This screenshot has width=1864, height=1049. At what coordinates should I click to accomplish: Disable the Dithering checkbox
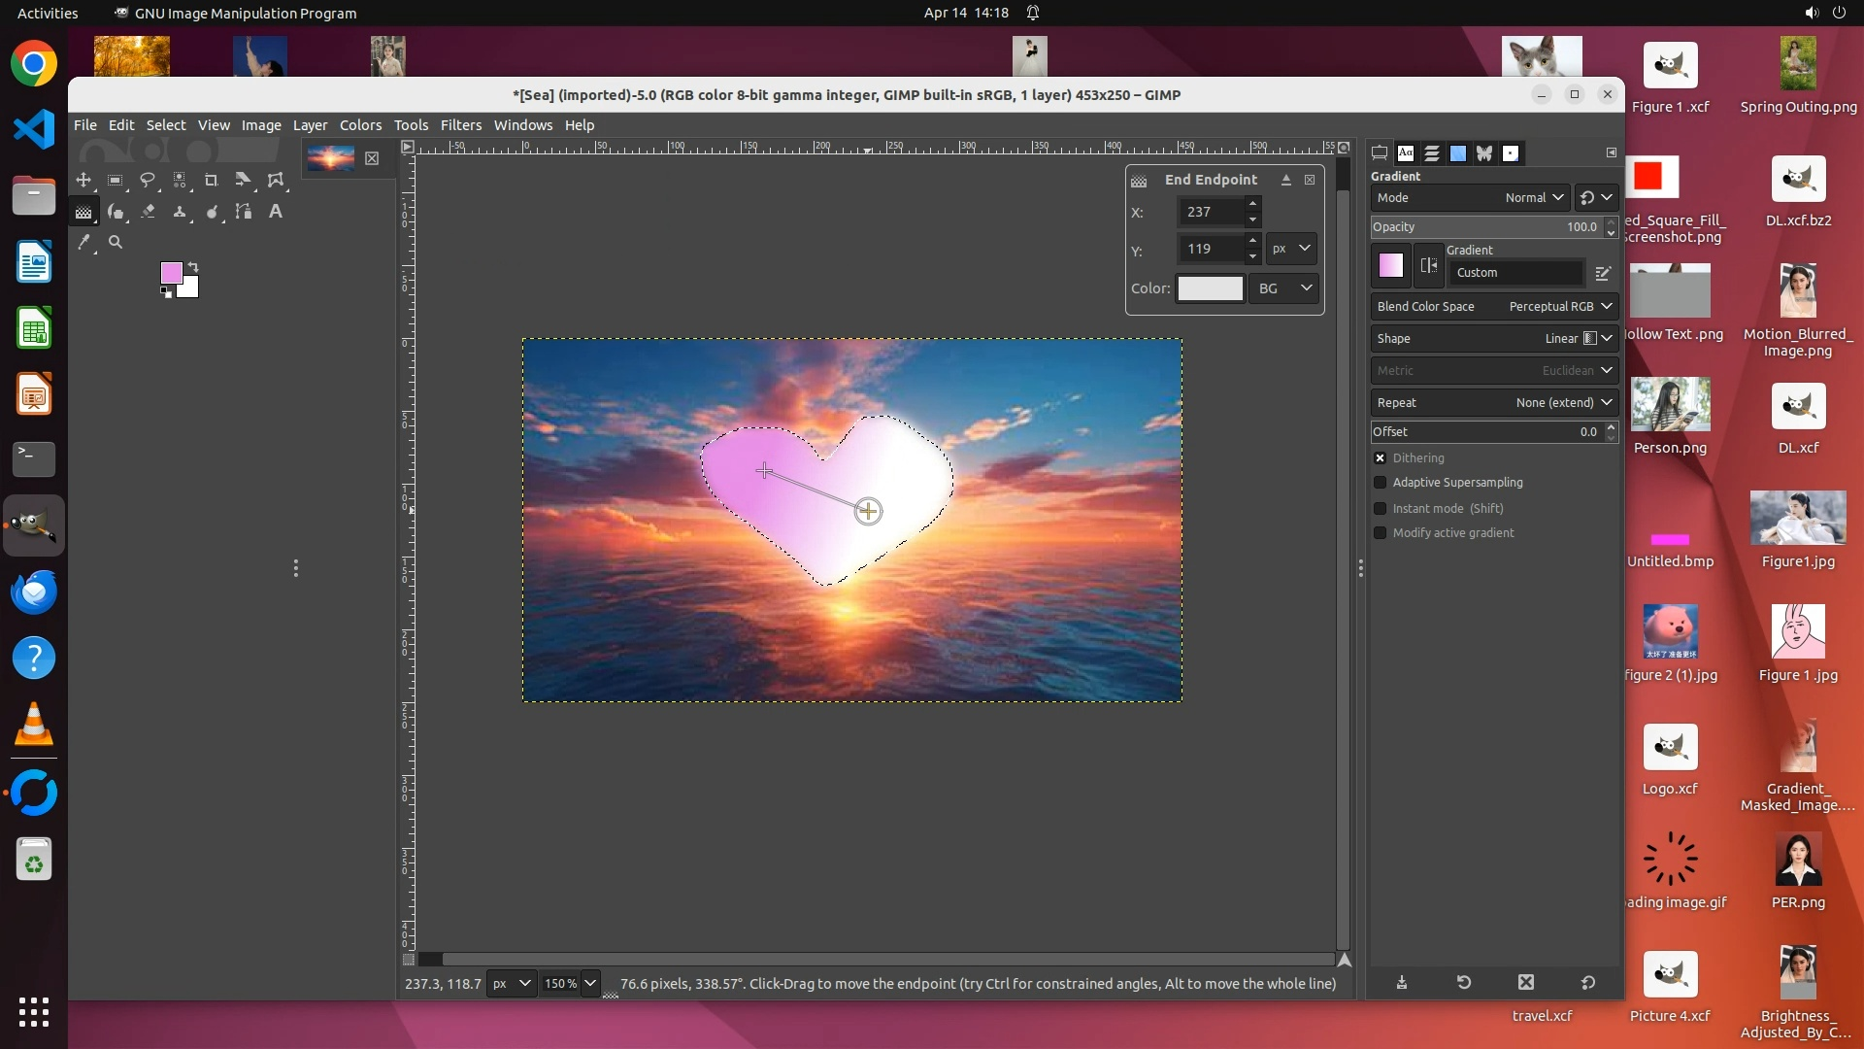click(1380, 458)
